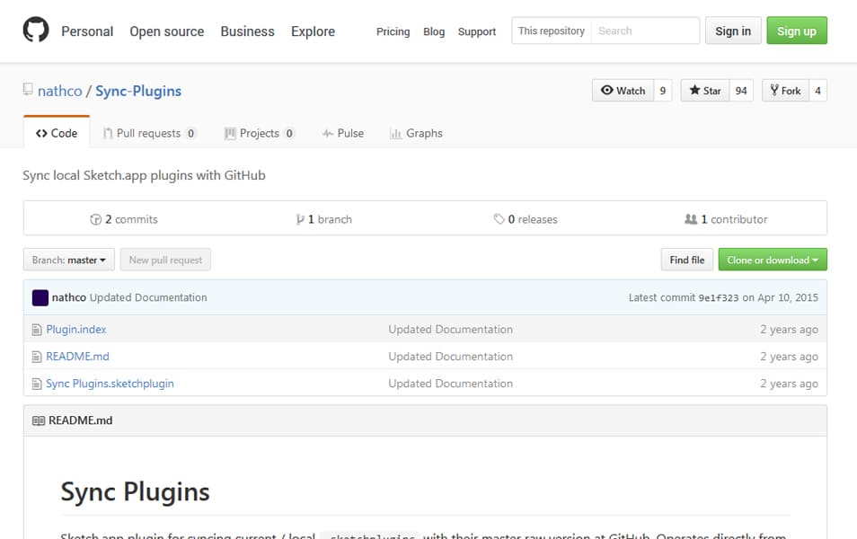Click the Fork icon
This screenshot has width=857, height=539.
coord(773,90)
